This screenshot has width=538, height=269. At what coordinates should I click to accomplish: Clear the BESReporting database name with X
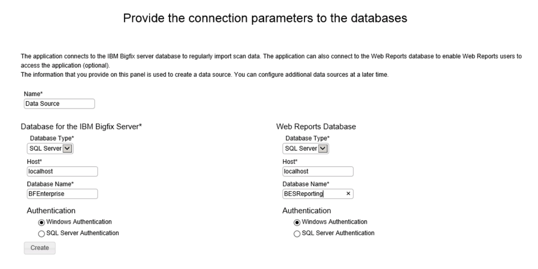coord(348,194)
